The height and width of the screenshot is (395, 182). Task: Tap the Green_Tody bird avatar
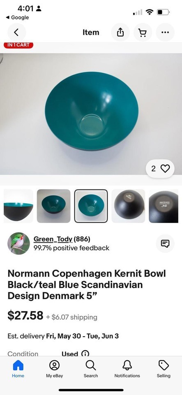[18, 243]
